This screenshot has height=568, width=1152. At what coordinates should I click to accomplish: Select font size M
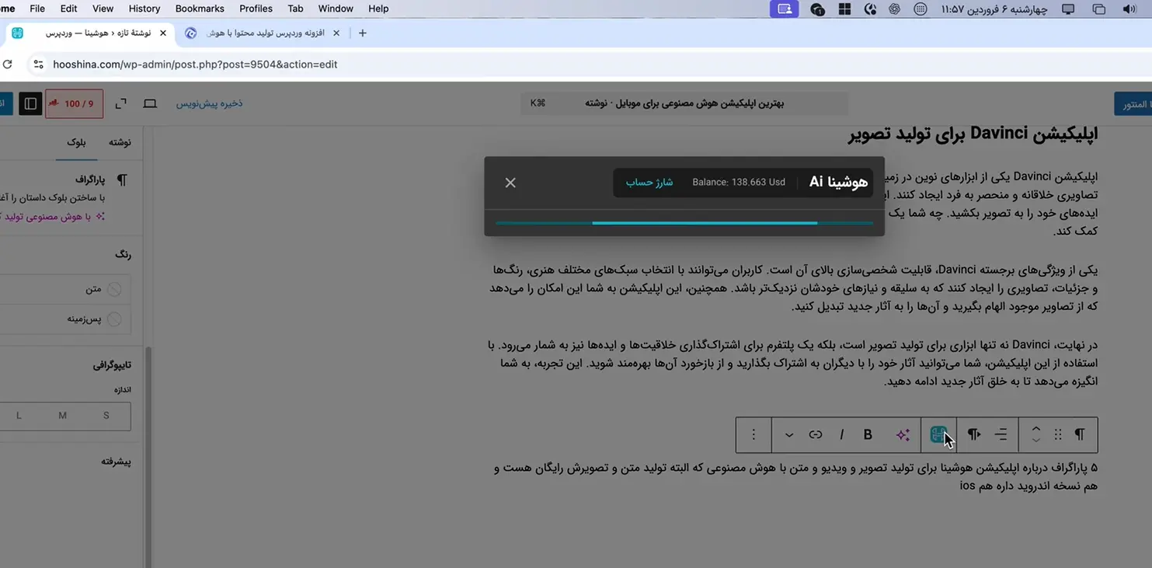[63, 416]
